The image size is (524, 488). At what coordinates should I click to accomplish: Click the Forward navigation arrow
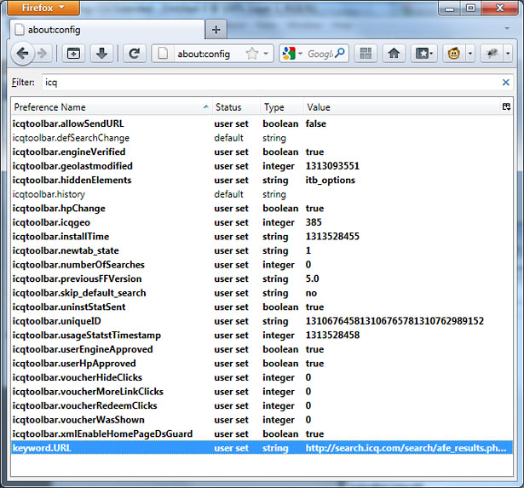point(43,54)
